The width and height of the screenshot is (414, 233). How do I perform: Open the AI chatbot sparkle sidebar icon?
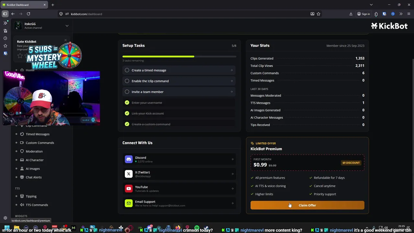click(5, 23)
